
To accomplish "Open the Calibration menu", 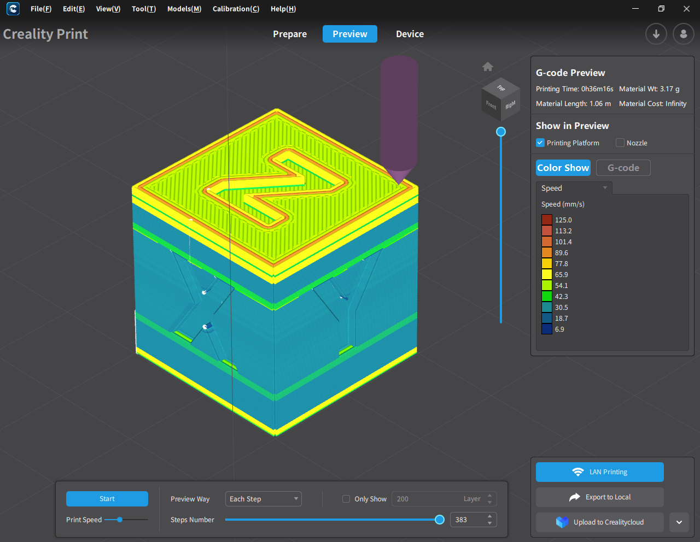I will (x=236, y=9).
